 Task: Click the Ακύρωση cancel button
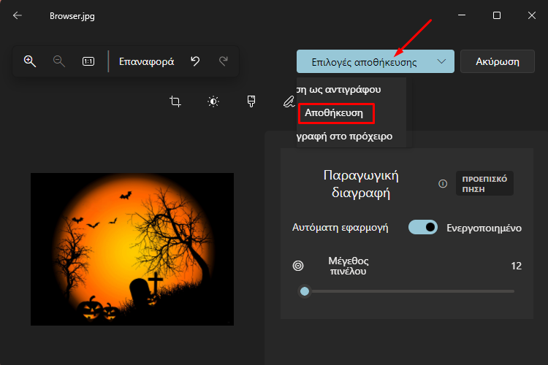[498, 62]
